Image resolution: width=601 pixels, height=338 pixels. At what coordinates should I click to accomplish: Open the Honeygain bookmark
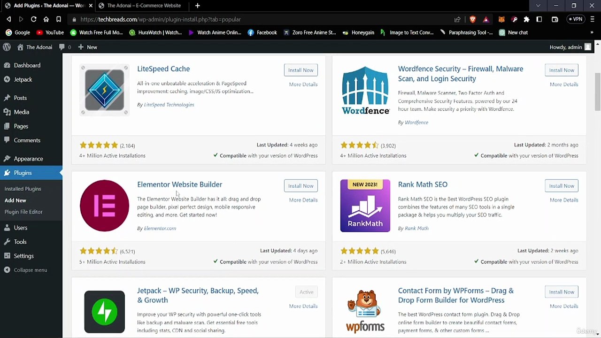point(358,32)
